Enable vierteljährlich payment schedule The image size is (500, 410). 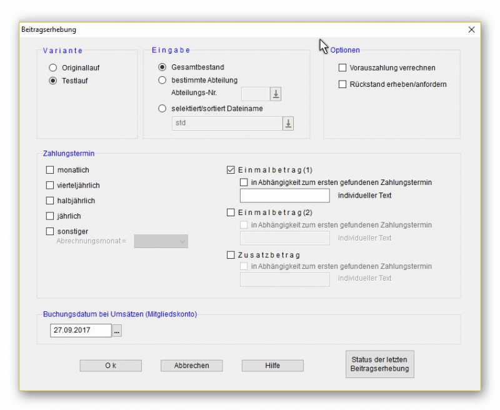click(50, 186)
